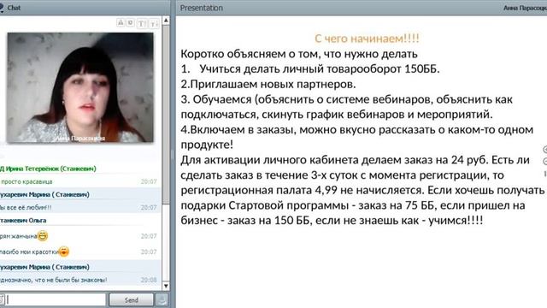The width and height of the screenshot is (547, 308).
Task: Increase chat font size with large T icon
Action: 142,23
